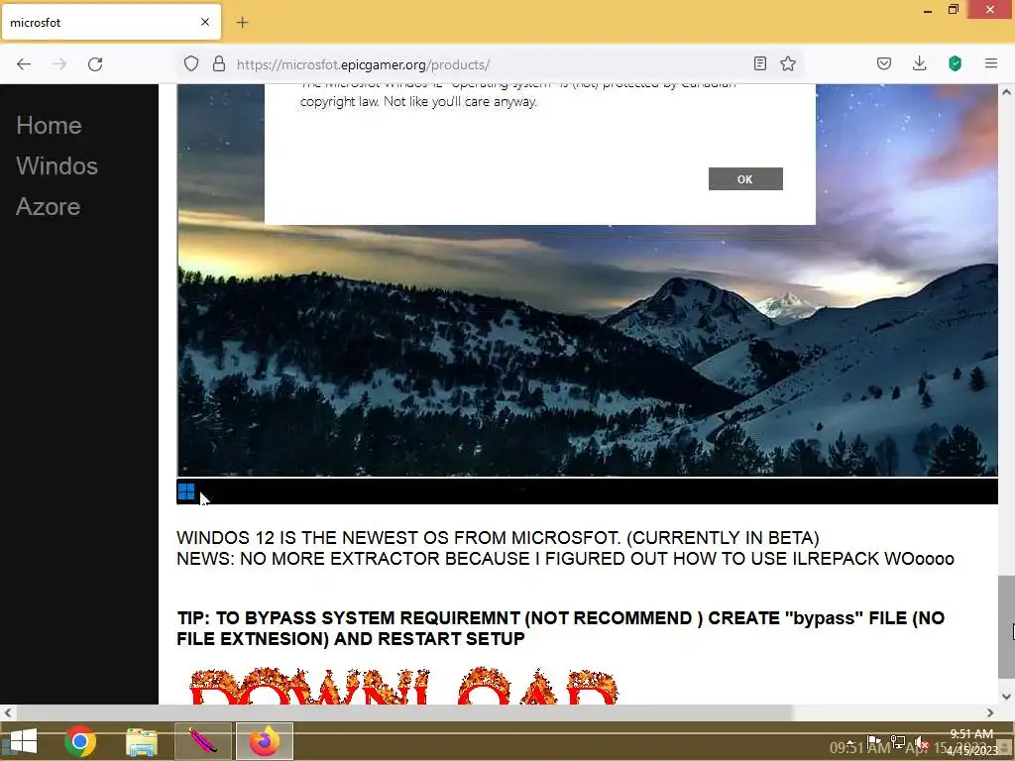Open tracking protection shield in address bar
1015x761 pixels.
pos(191,64)
